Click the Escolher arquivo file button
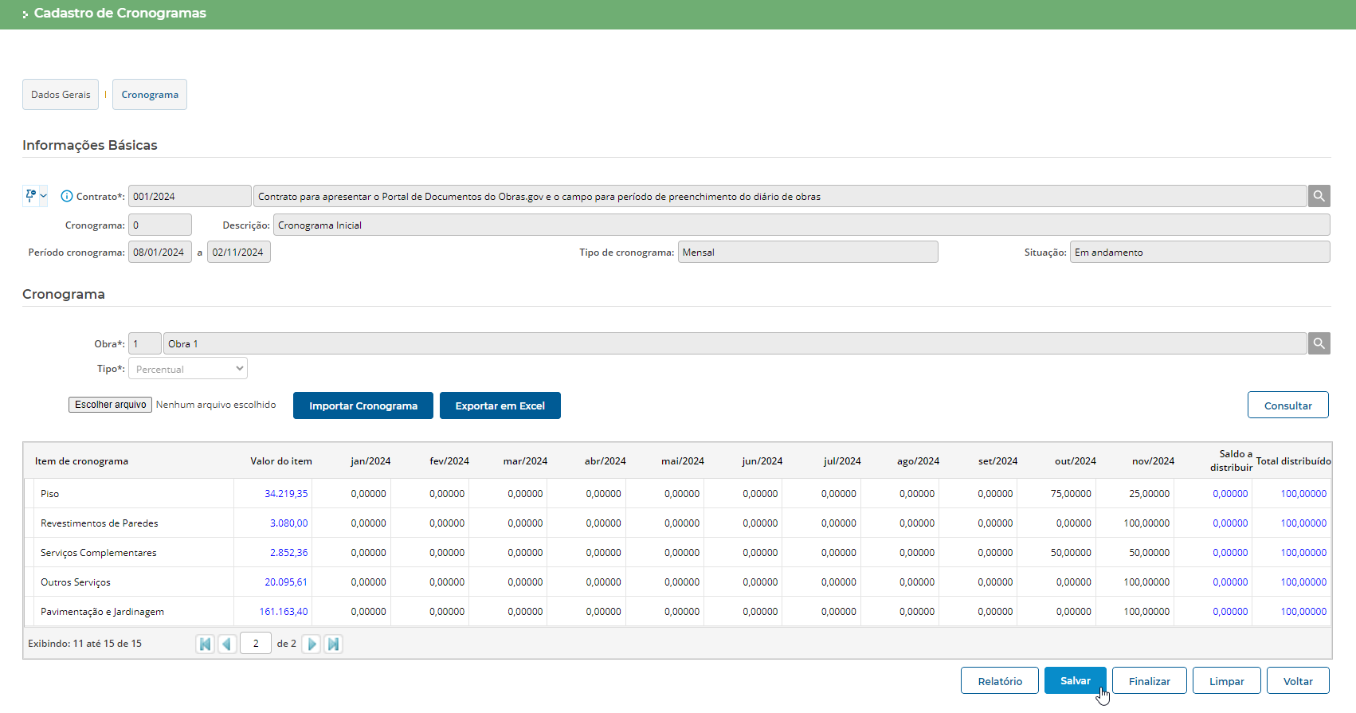This screenshot has height=713, width=1356. (110, 405)
